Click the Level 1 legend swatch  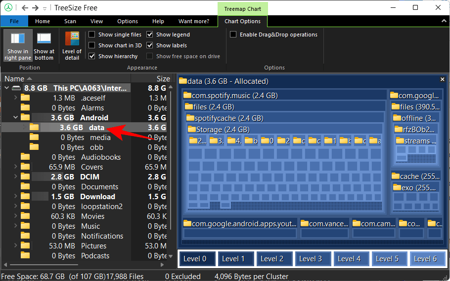pos(236,259)
